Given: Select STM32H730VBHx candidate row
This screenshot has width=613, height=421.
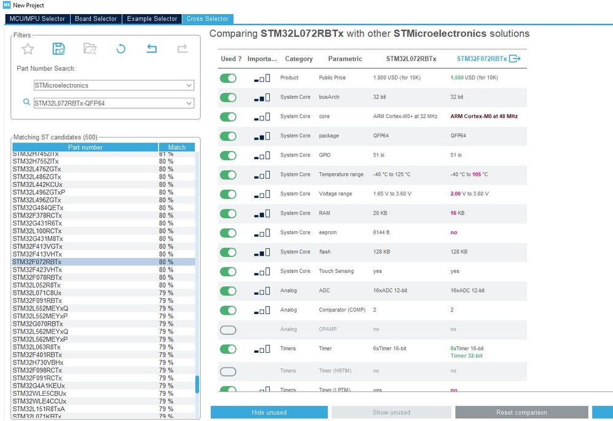Looking at the screenshot, I should [x=104, y=363].
